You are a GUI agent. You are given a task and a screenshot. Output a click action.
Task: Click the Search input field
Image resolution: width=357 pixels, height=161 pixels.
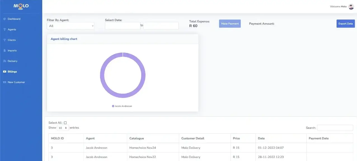pos(335,128)
